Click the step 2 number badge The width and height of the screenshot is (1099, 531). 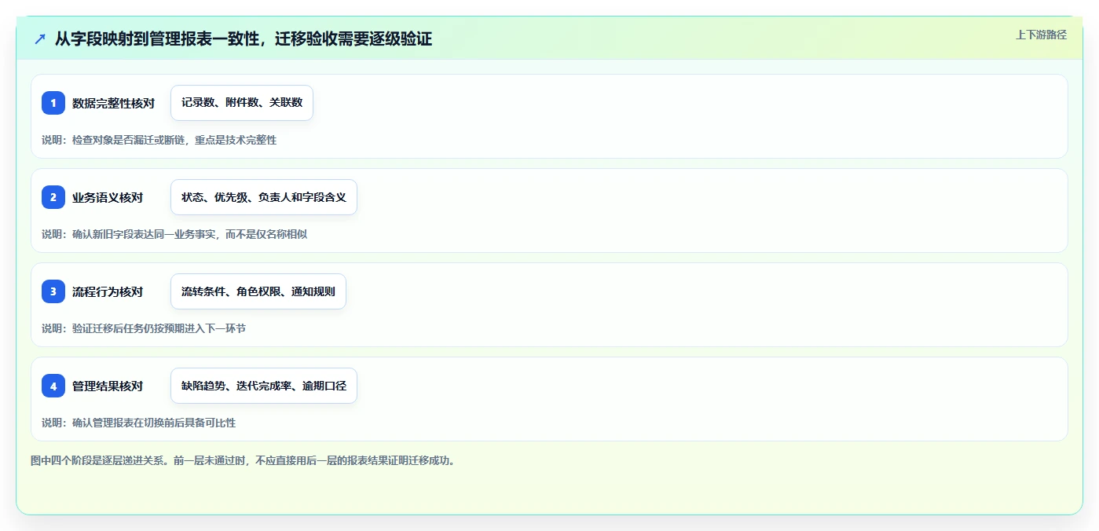(x=53, y=197)
